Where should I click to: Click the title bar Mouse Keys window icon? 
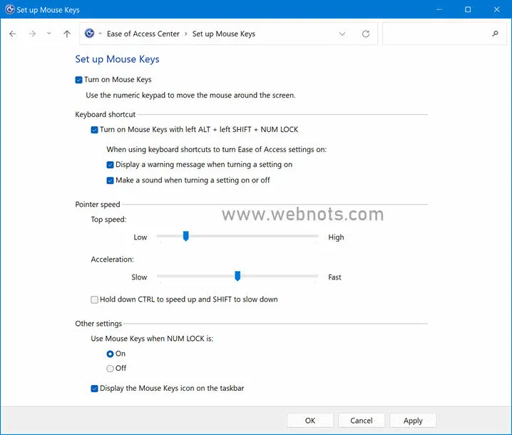coord(9,10)
